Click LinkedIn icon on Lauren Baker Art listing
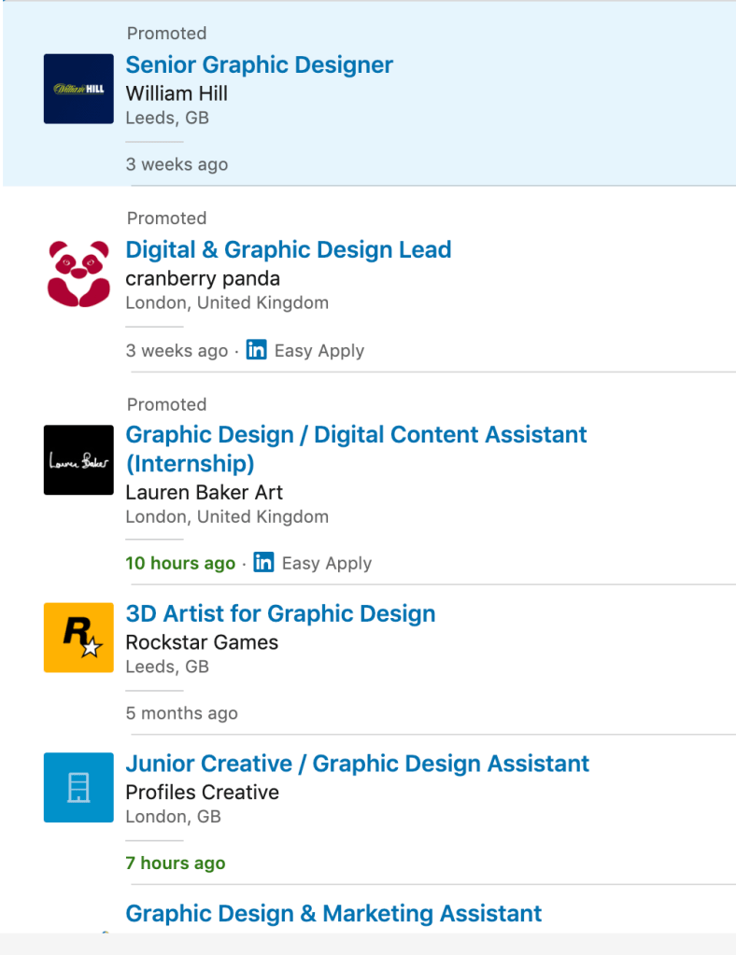This screenshot has height=955, width=736. tap(263, 563)
